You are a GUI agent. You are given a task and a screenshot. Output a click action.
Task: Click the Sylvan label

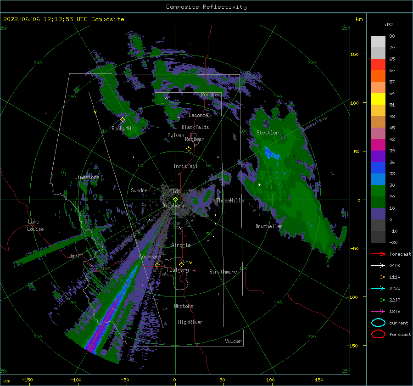point(176,135)
